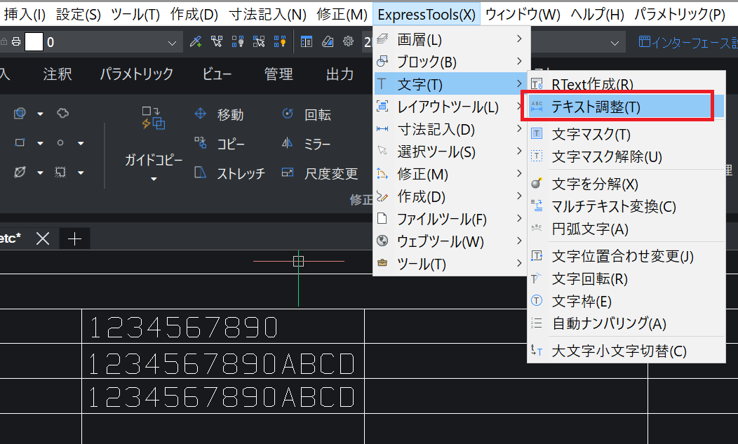This screenshot has height=444, width=738.
Task: Click the rectangle tool icon
Action: (20, 142)
